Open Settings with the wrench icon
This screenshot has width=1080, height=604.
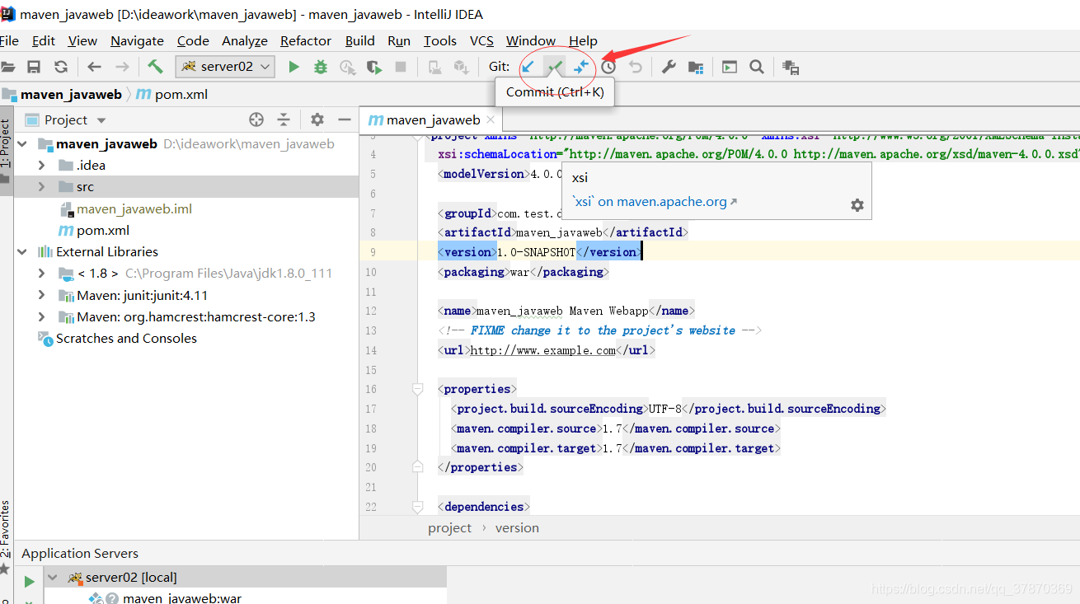click(669, 67)
